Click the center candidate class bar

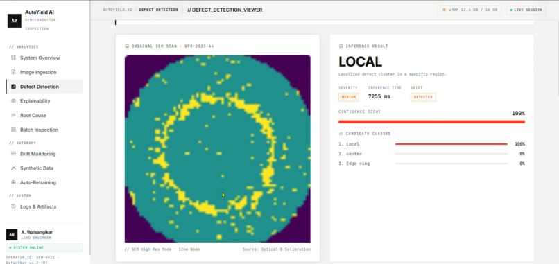[452, 154]
